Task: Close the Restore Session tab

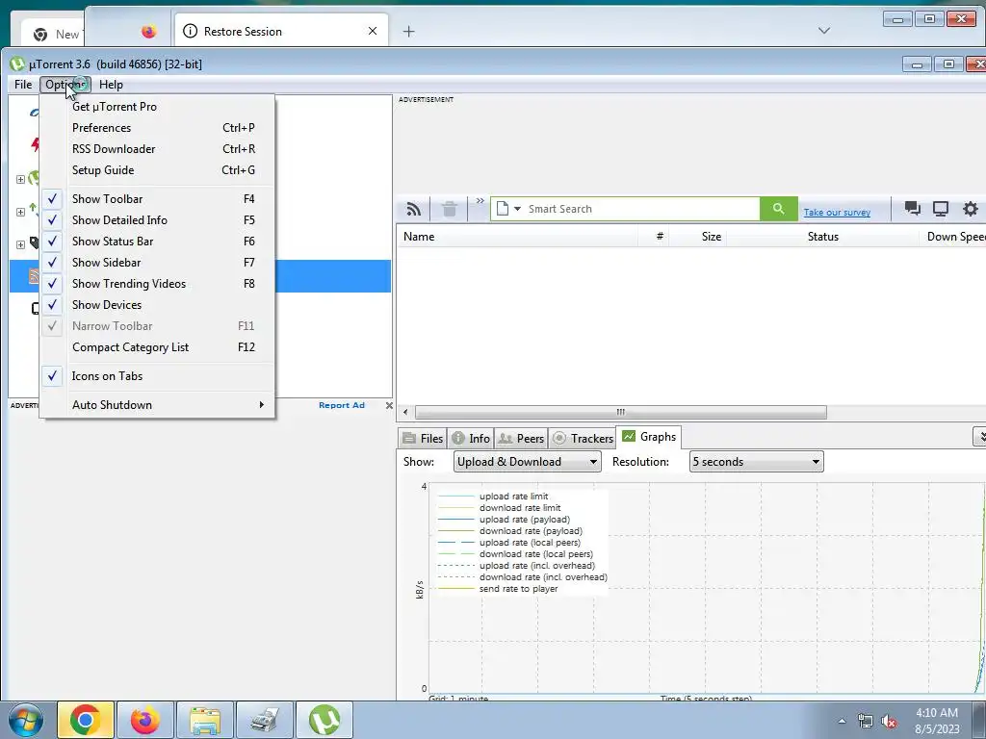Action: click(x=373, y=31)
